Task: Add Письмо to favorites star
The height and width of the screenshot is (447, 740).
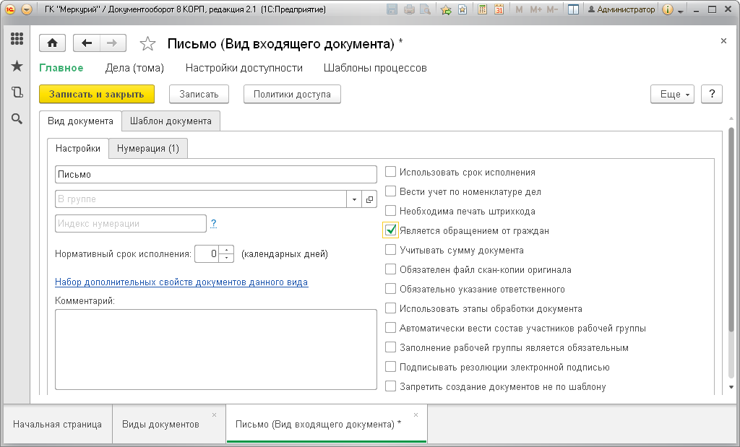Action: click(147, 44)
